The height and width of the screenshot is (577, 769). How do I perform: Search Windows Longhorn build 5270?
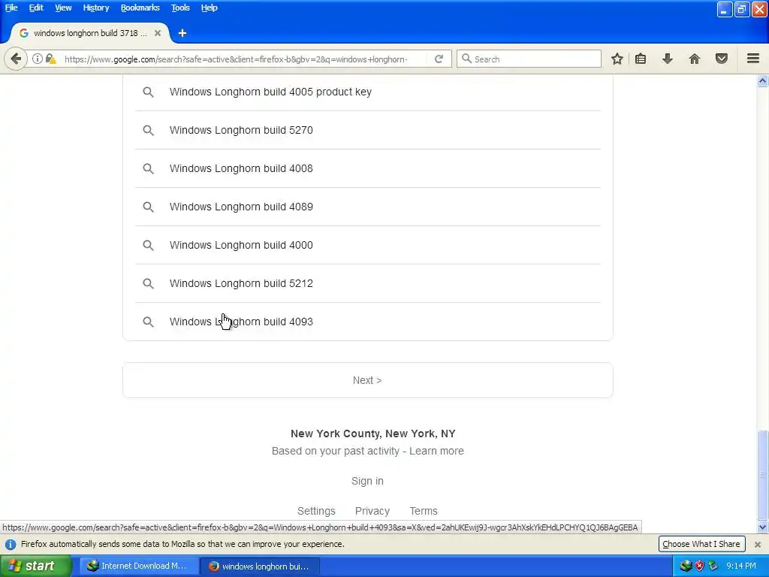pos(241,130)
